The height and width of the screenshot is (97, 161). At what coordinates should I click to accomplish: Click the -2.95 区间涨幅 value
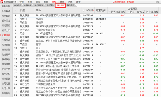coord(155,34)
